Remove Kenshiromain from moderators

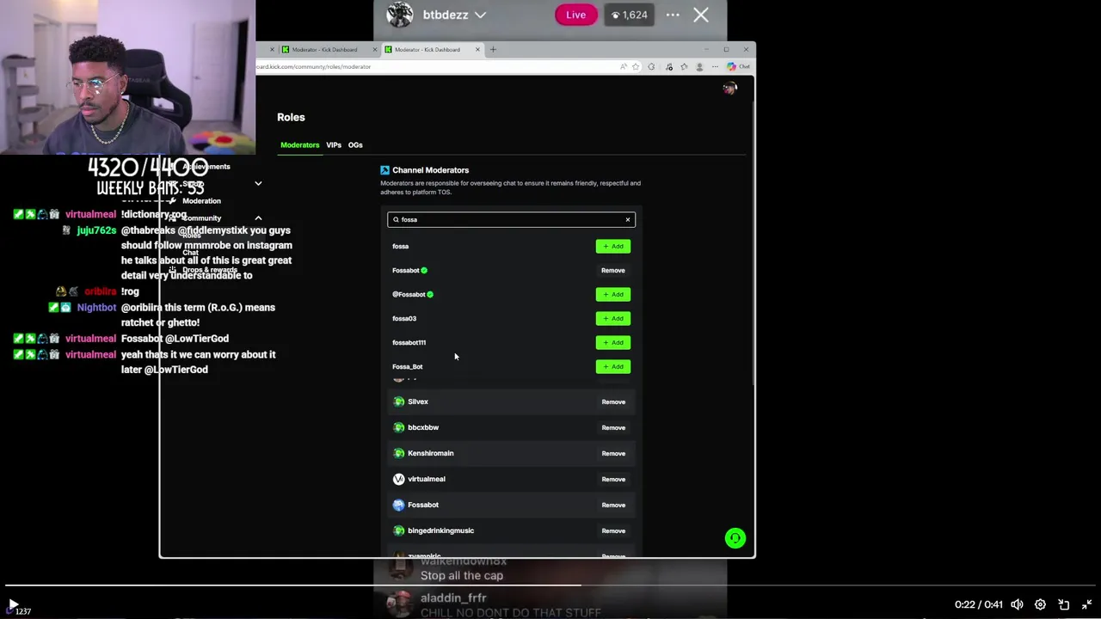click(x=613, y=454)
